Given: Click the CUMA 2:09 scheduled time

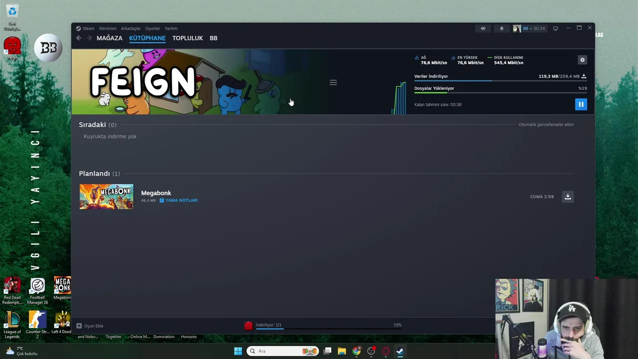Looking at the screenshot, I should (x=542, y=196).
